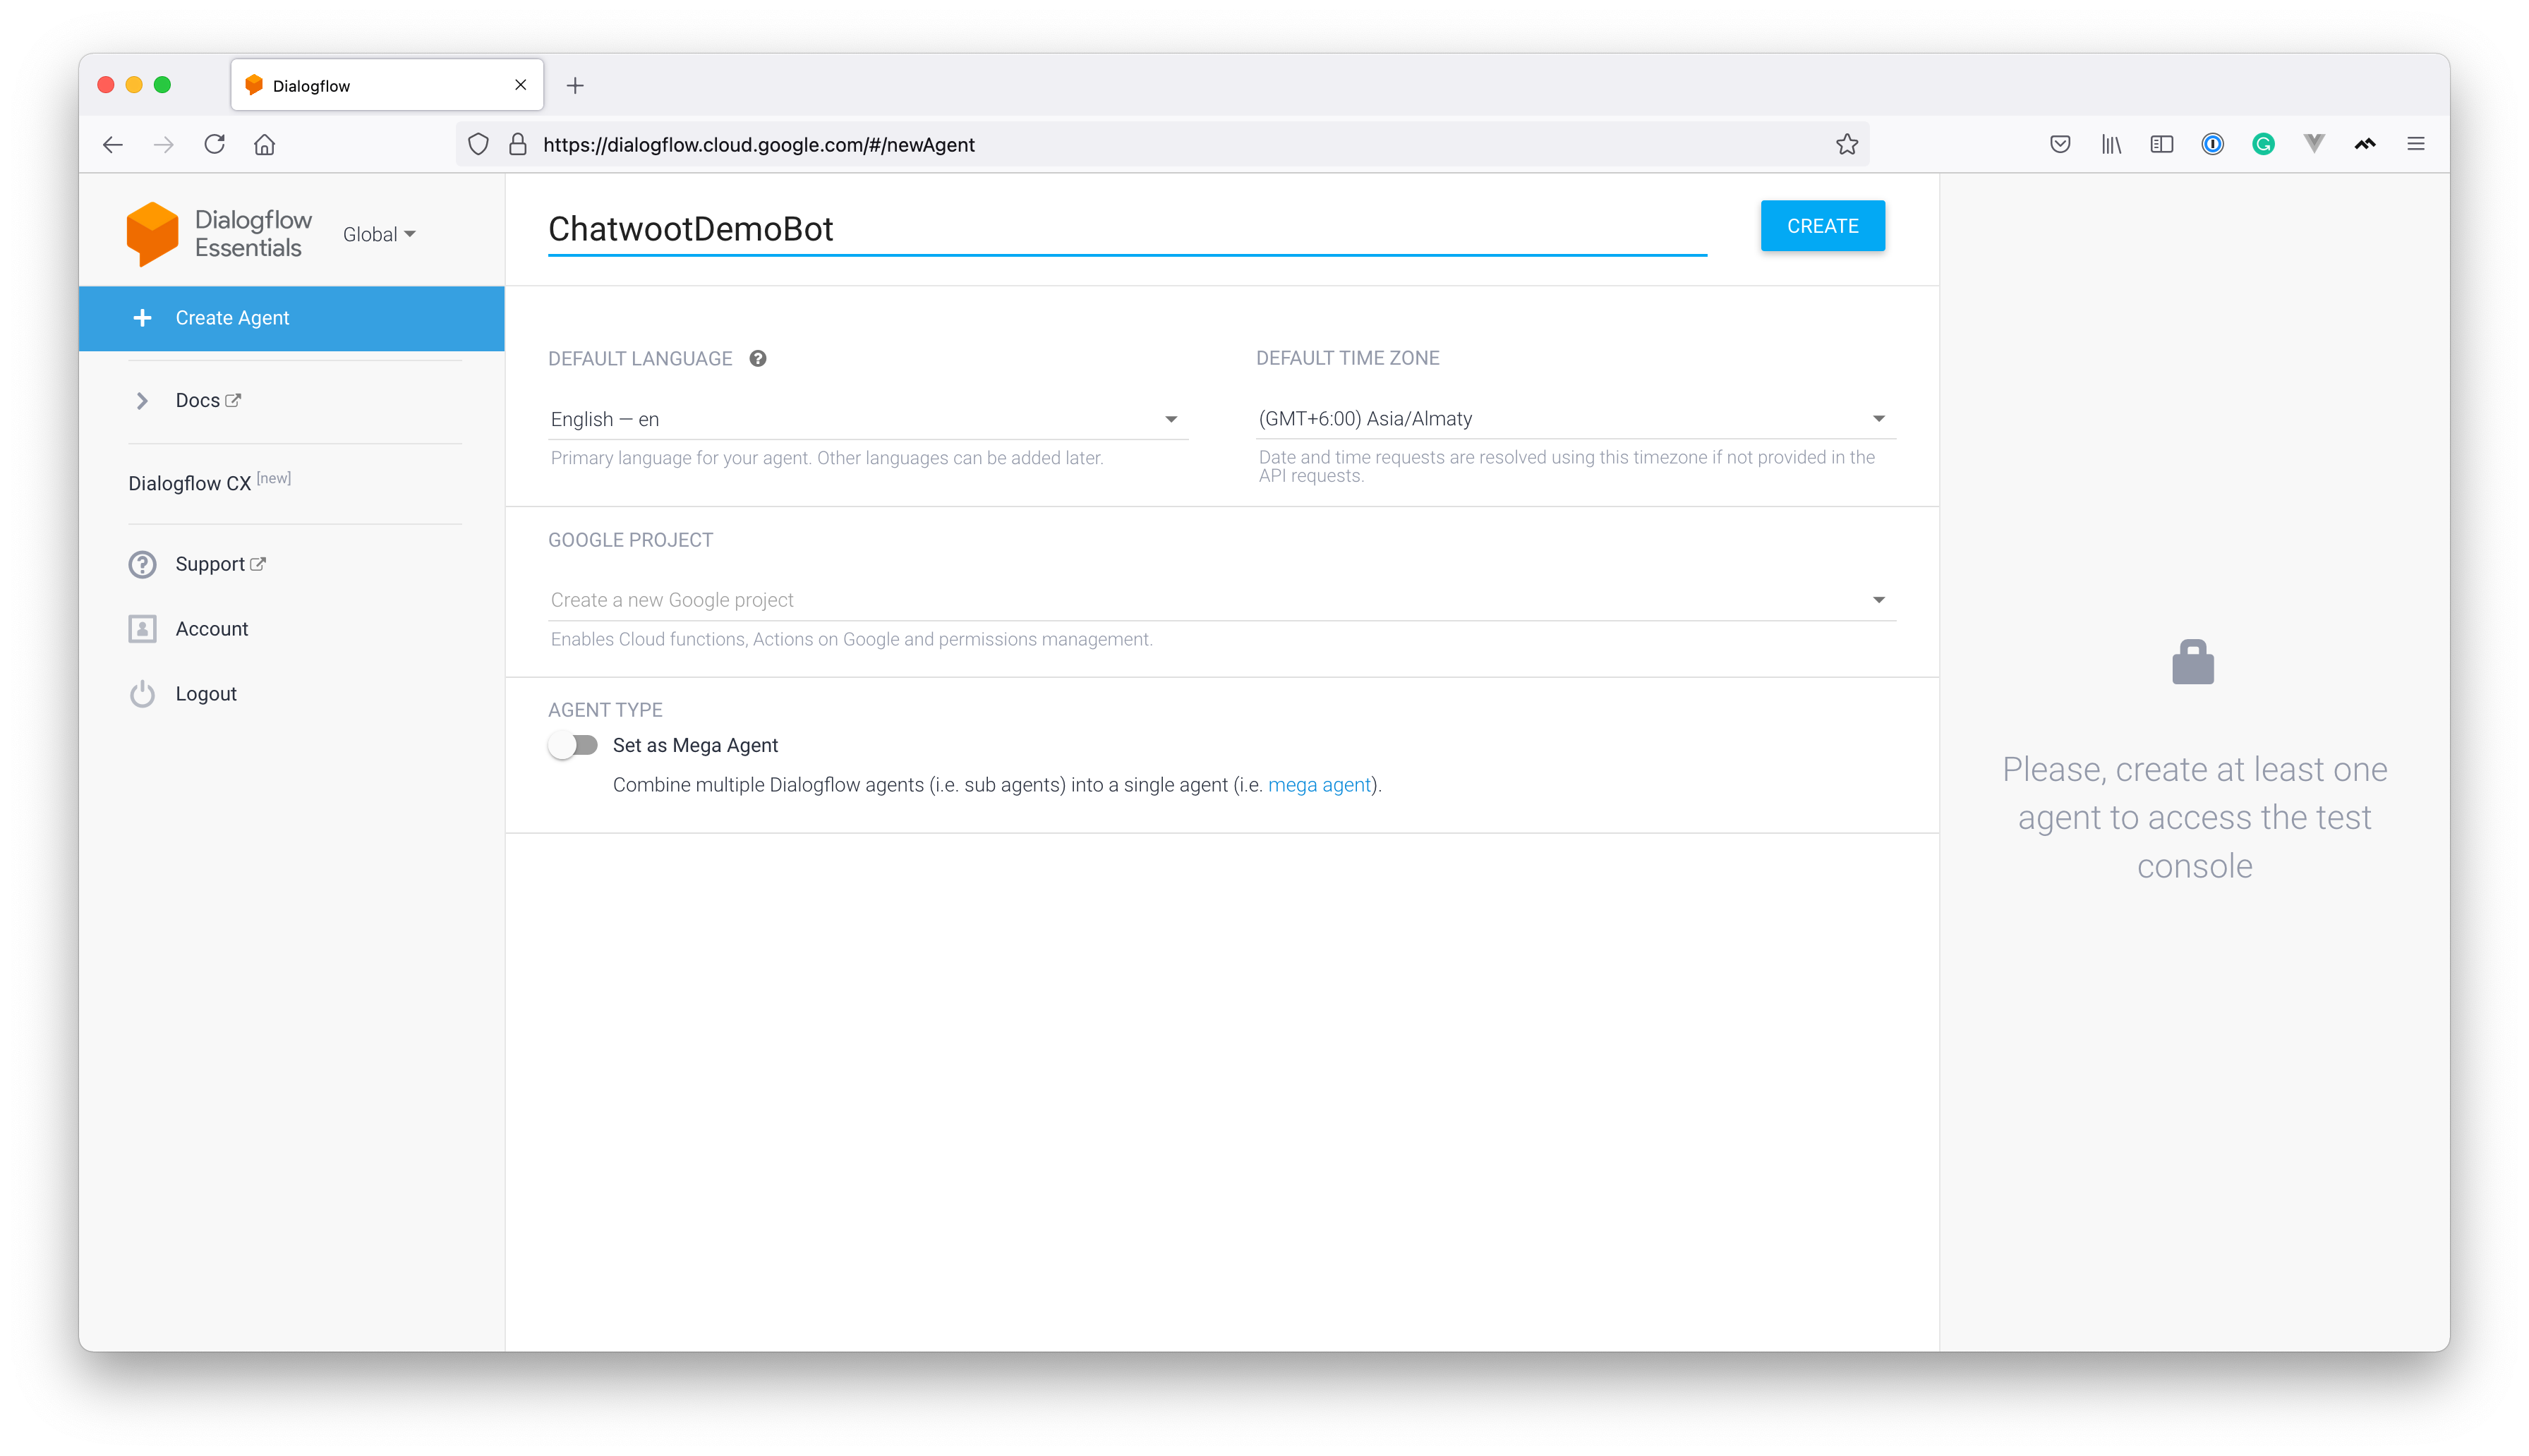The height and width of the screenshot is (1456, 2529).
Task: Click the browser bookmark star icon
Action: point(1850,144)
